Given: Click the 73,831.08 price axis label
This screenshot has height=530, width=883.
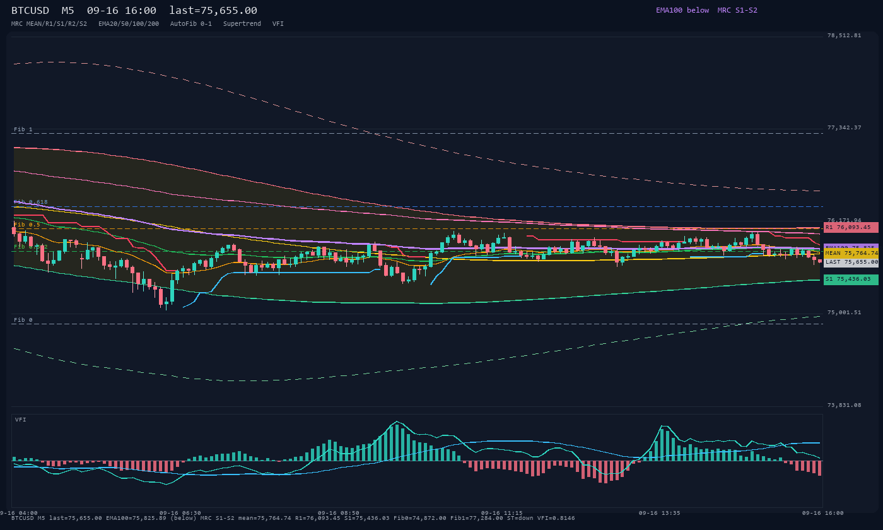Looking at the screenshot, I should pos(844,405).
